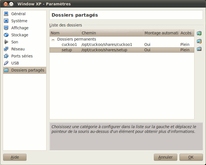Select the USB plug icon
Image resolution: width=206 pixels, height=165 pixels.
point(6,63)
